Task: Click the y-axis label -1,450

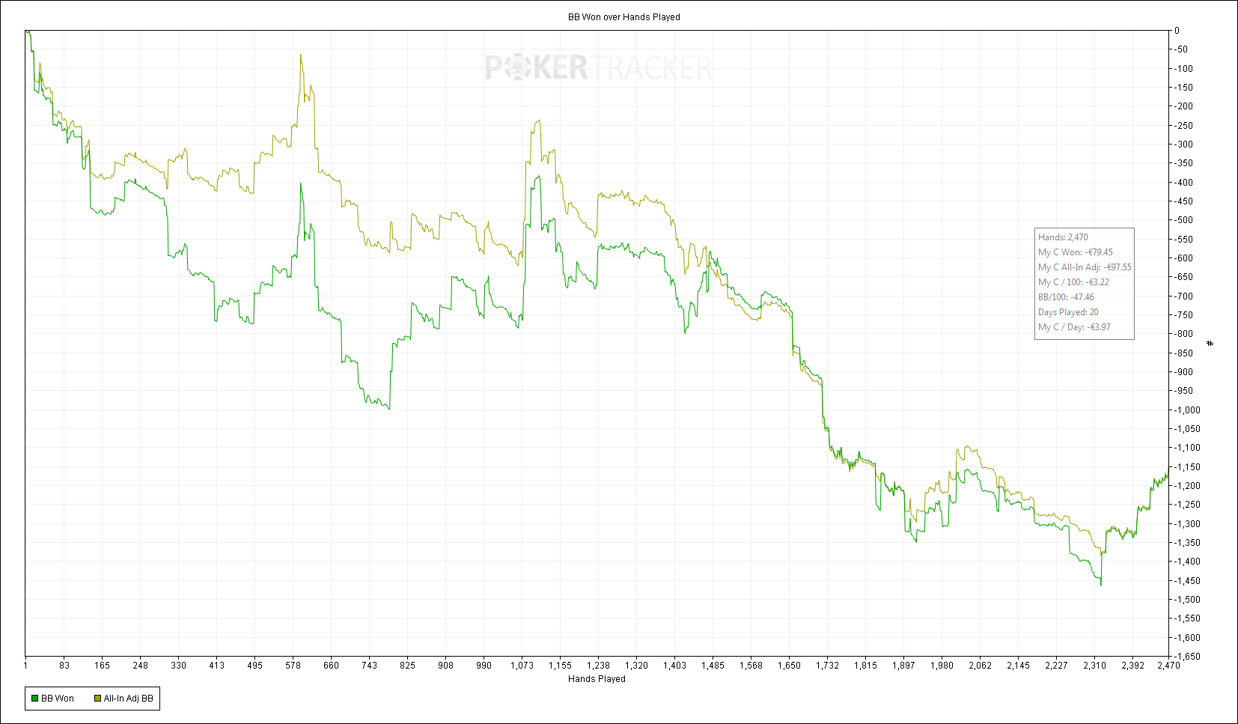Action: click(x=1187, y=581)
